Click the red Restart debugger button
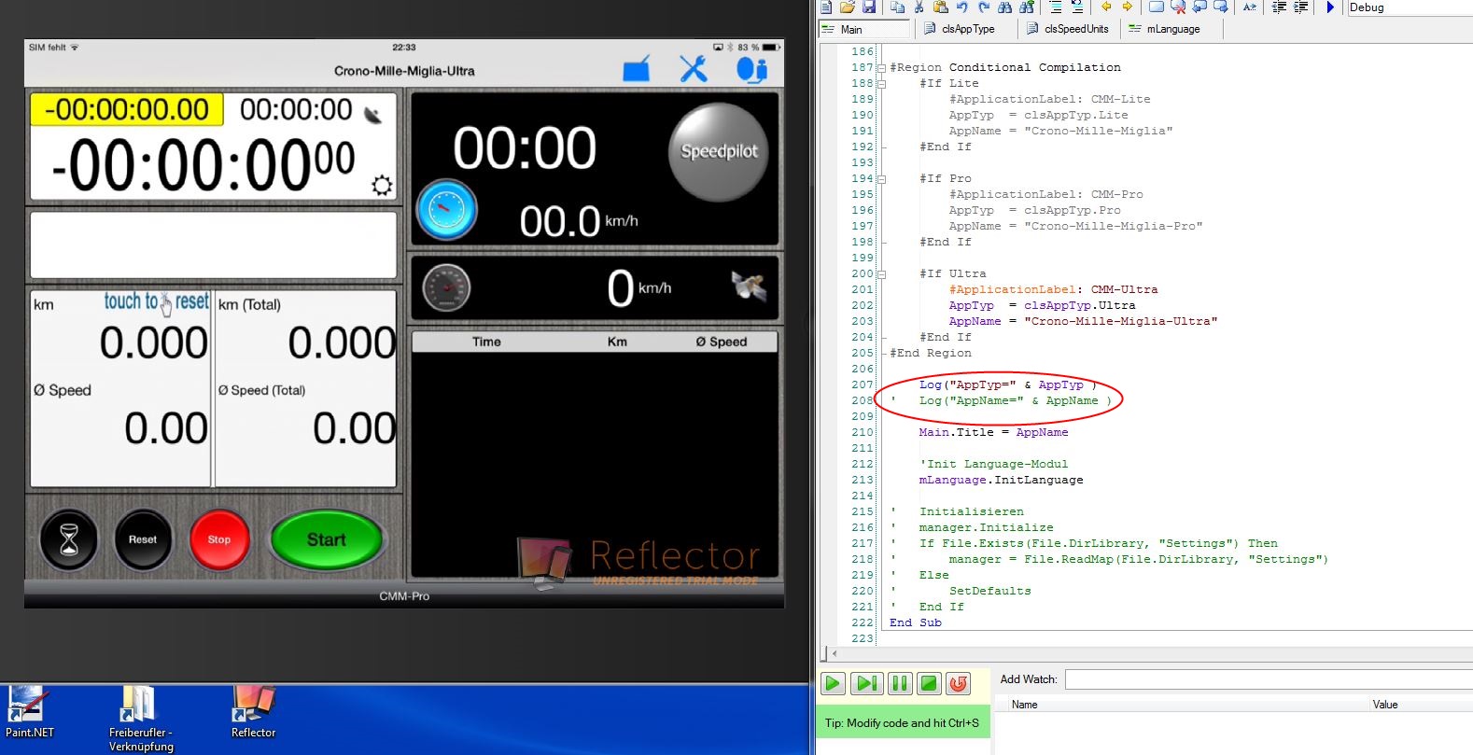The height and width of the screenshot is (755, 1473). tap(959, 683)
